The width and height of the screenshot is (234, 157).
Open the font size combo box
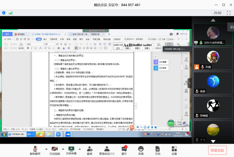pos(49,44)
